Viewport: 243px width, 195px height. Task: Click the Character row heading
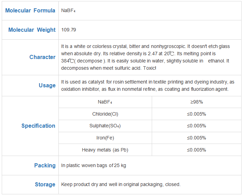pos(42,57)
